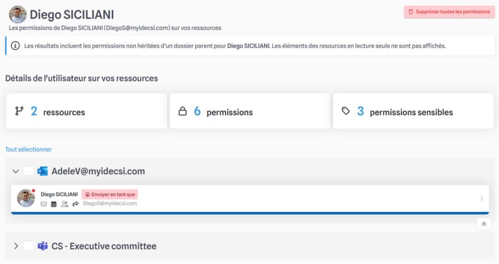
Task: Click the Teams icon beside CS - Executive committee
Action: [x=42, y=246]
